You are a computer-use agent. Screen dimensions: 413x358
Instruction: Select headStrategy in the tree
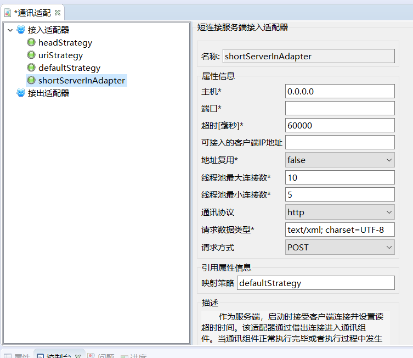coord(65,43)
